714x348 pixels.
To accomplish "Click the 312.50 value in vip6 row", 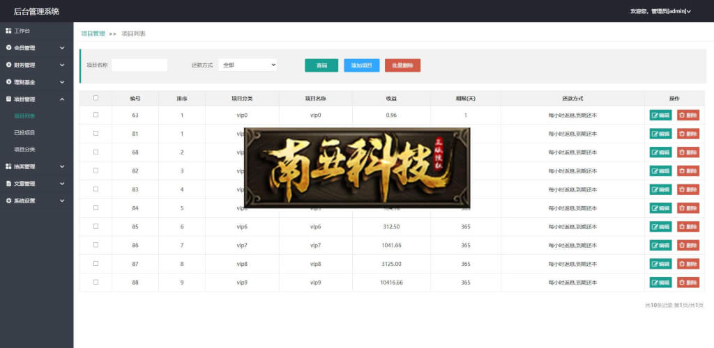I will point(391,227).
